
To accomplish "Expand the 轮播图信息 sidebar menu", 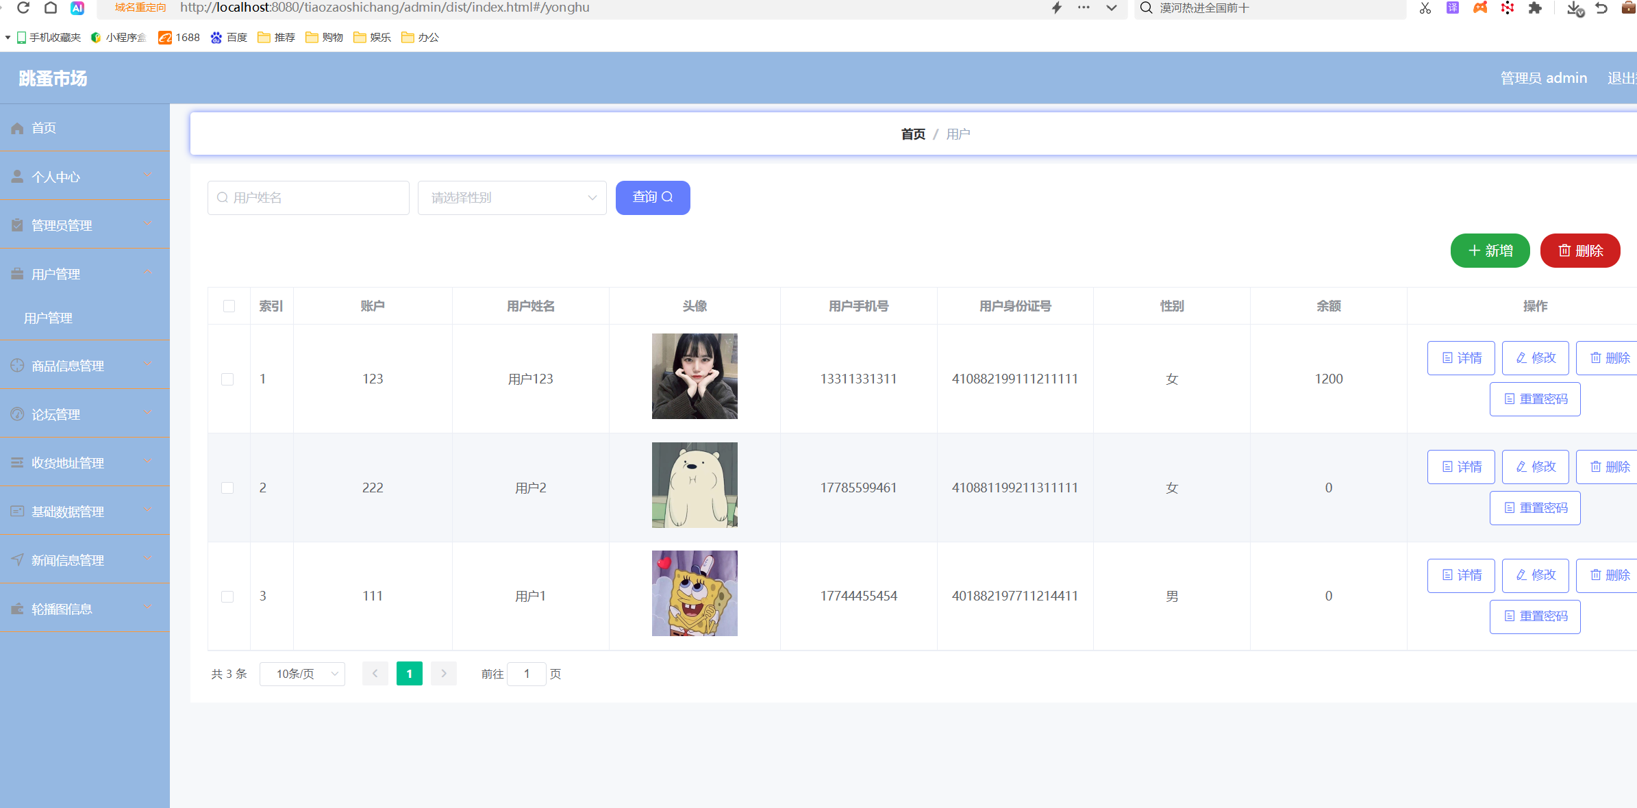I will 85,609.
